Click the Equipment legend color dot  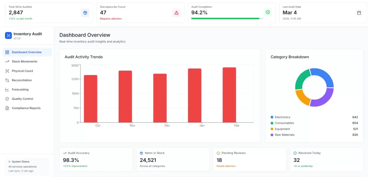tap(272, 129)
